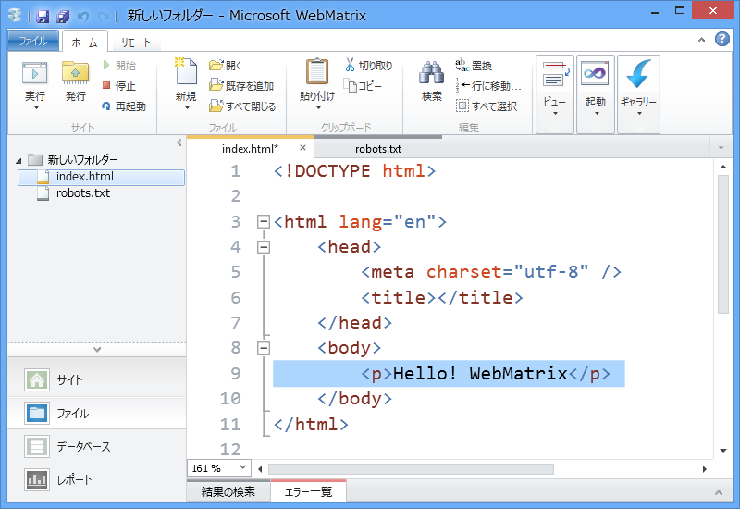Screen dimensions: 740x509
Task: Click すべて閉じる close all
Action: click(242, 106)
